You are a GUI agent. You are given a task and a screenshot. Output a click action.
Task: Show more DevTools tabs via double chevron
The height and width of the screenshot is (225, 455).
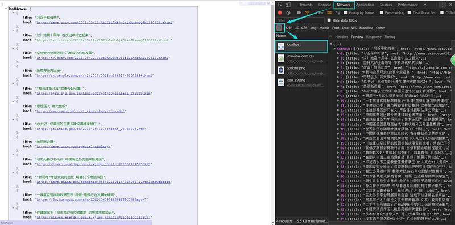[425, 5]
